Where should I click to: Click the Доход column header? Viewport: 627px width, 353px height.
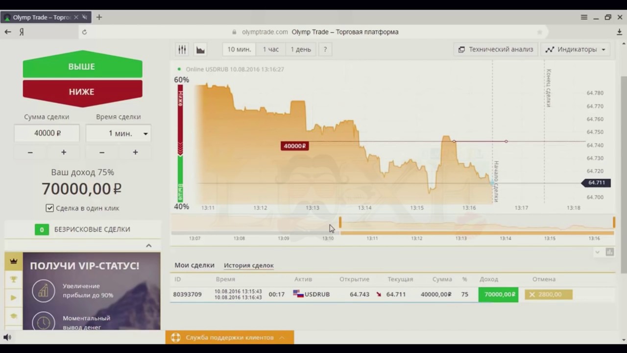tap(489, 279)
